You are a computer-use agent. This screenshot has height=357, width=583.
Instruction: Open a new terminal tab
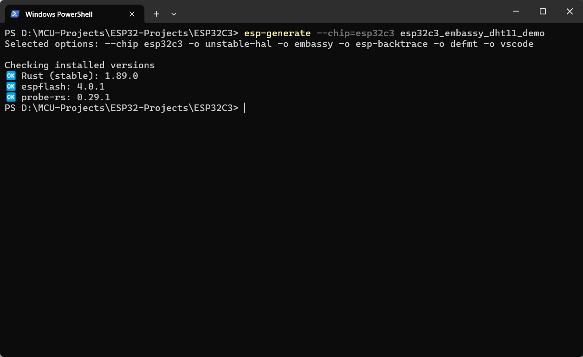coord(156,14)
